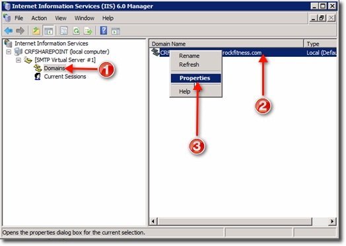Click the Domains node icon

pos(38,68)
